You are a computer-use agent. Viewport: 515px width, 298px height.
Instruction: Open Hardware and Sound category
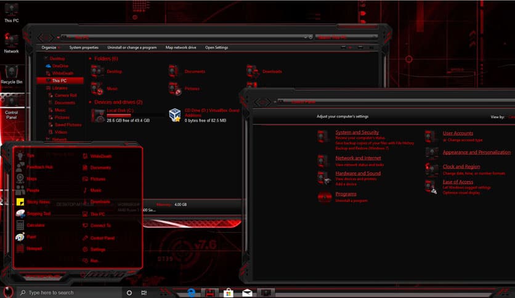pos(358,173)
